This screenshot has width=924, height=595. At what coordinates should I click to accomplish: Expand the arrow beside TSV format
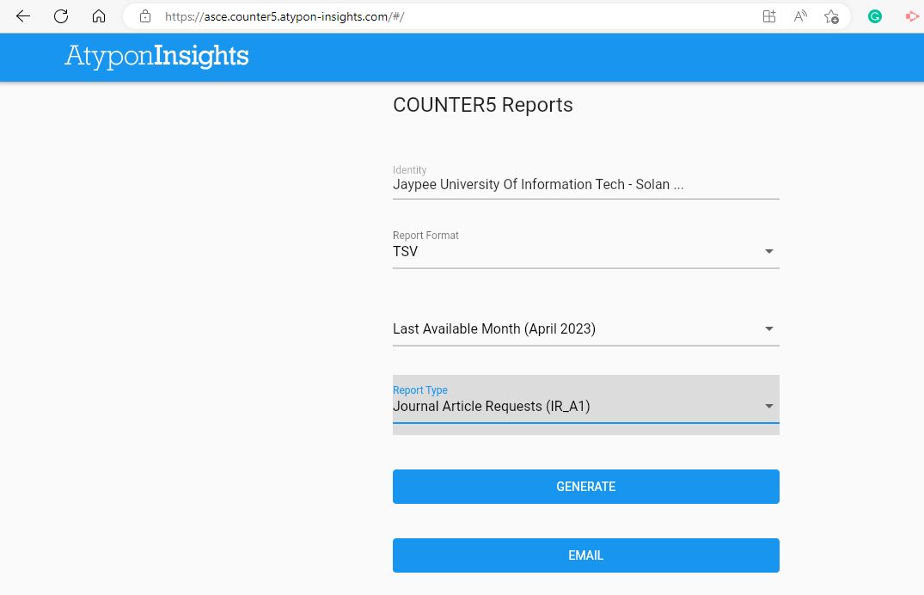pyautogui.click(x=769, y=251)
